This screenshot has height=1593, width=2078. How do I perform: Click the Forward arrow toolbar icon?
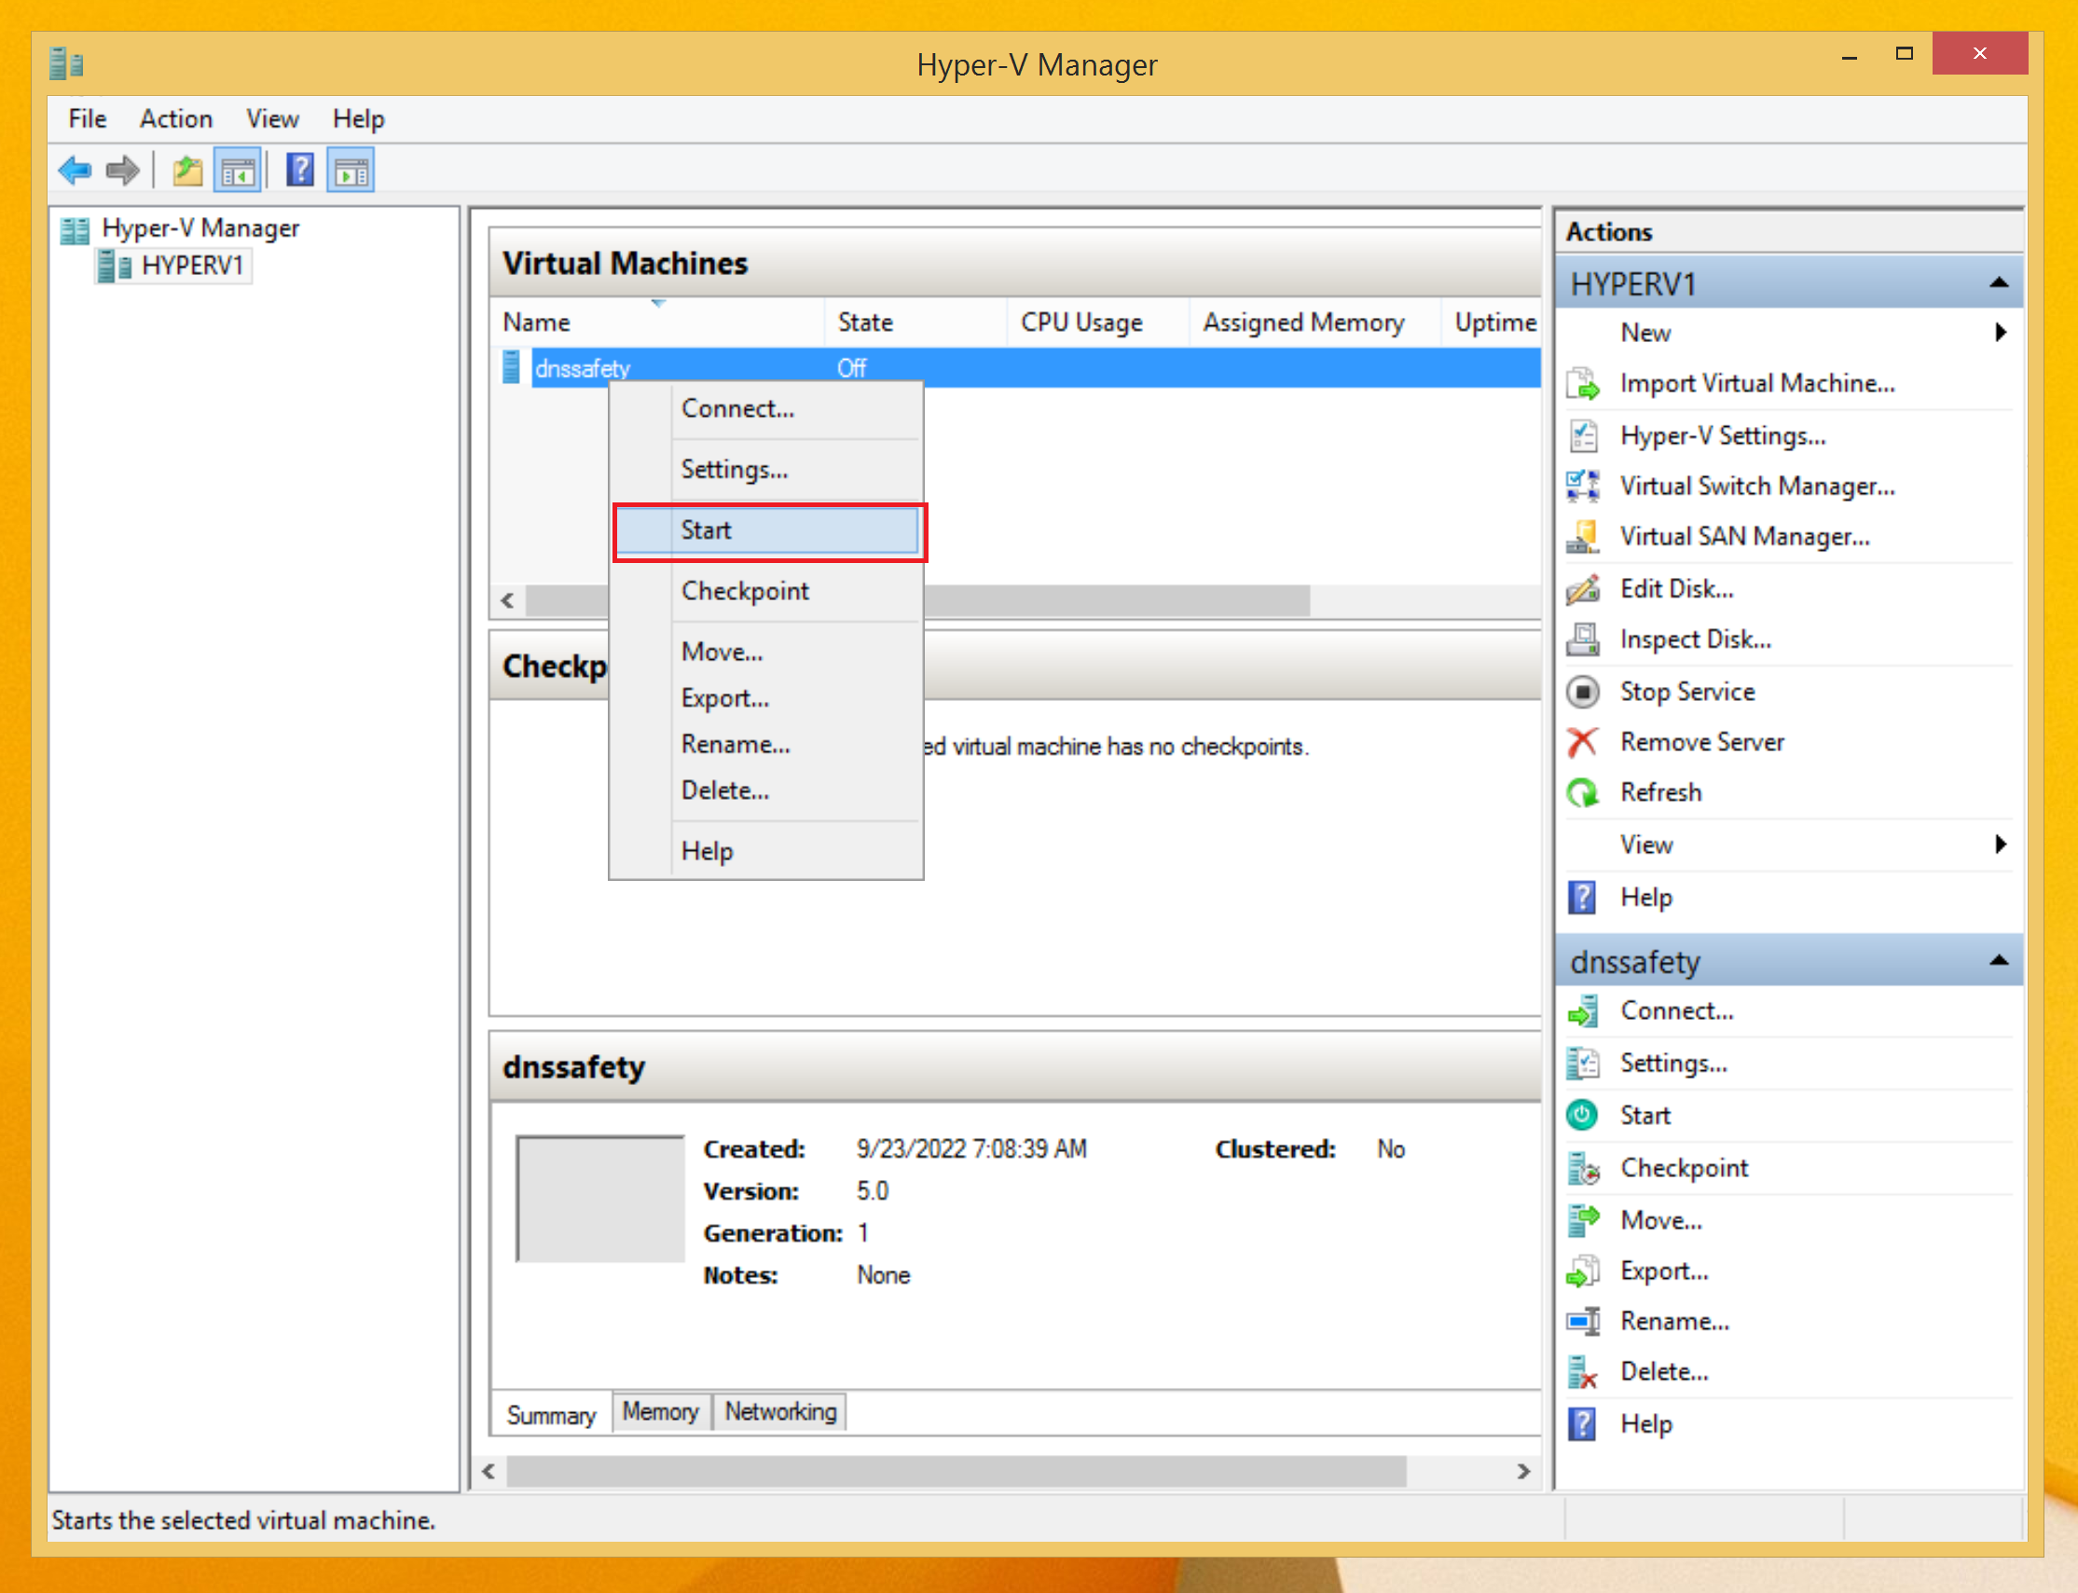(122, 172)
